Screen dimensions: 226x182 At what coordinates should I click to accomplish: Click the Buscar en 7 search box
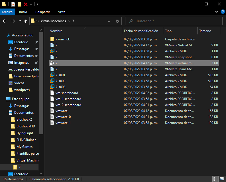174,21
